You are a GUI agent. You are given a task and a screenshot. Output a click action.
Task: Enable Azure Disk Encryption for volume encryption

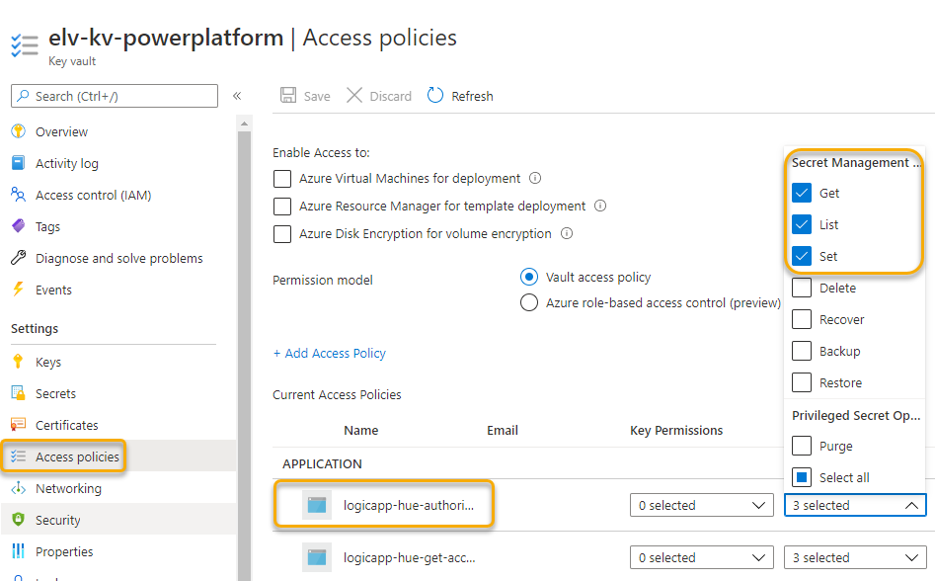(x=282, y=234)
